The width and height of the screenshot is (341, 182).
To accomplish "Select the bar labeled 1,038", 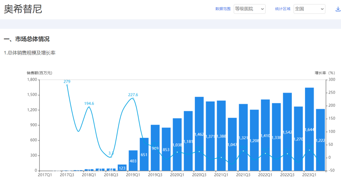I will coord(177,145).
